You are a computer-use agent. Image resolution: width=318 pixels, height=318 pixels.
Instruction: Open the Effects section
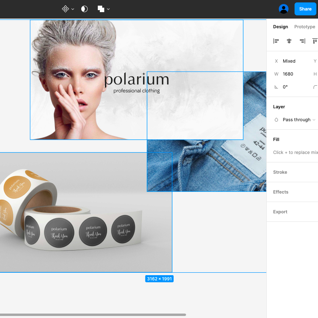[281, 192]
